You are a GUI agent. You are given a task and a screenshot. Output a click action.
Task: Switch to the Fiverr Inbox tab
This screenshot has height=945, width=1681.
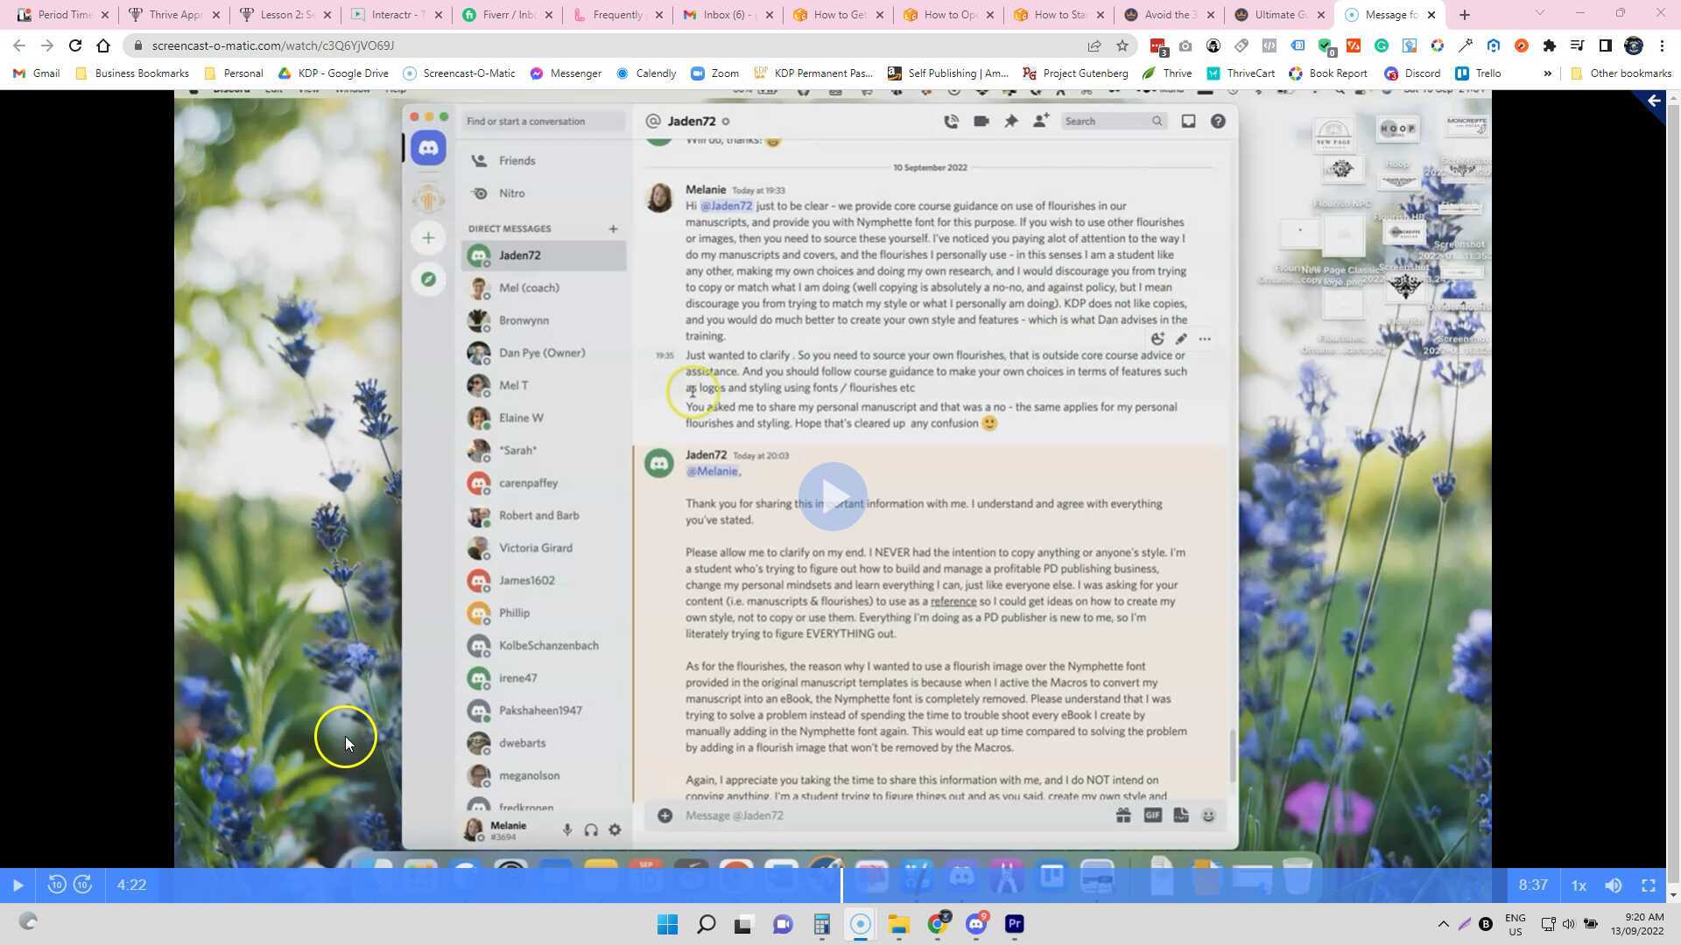(x=504, y=15)
